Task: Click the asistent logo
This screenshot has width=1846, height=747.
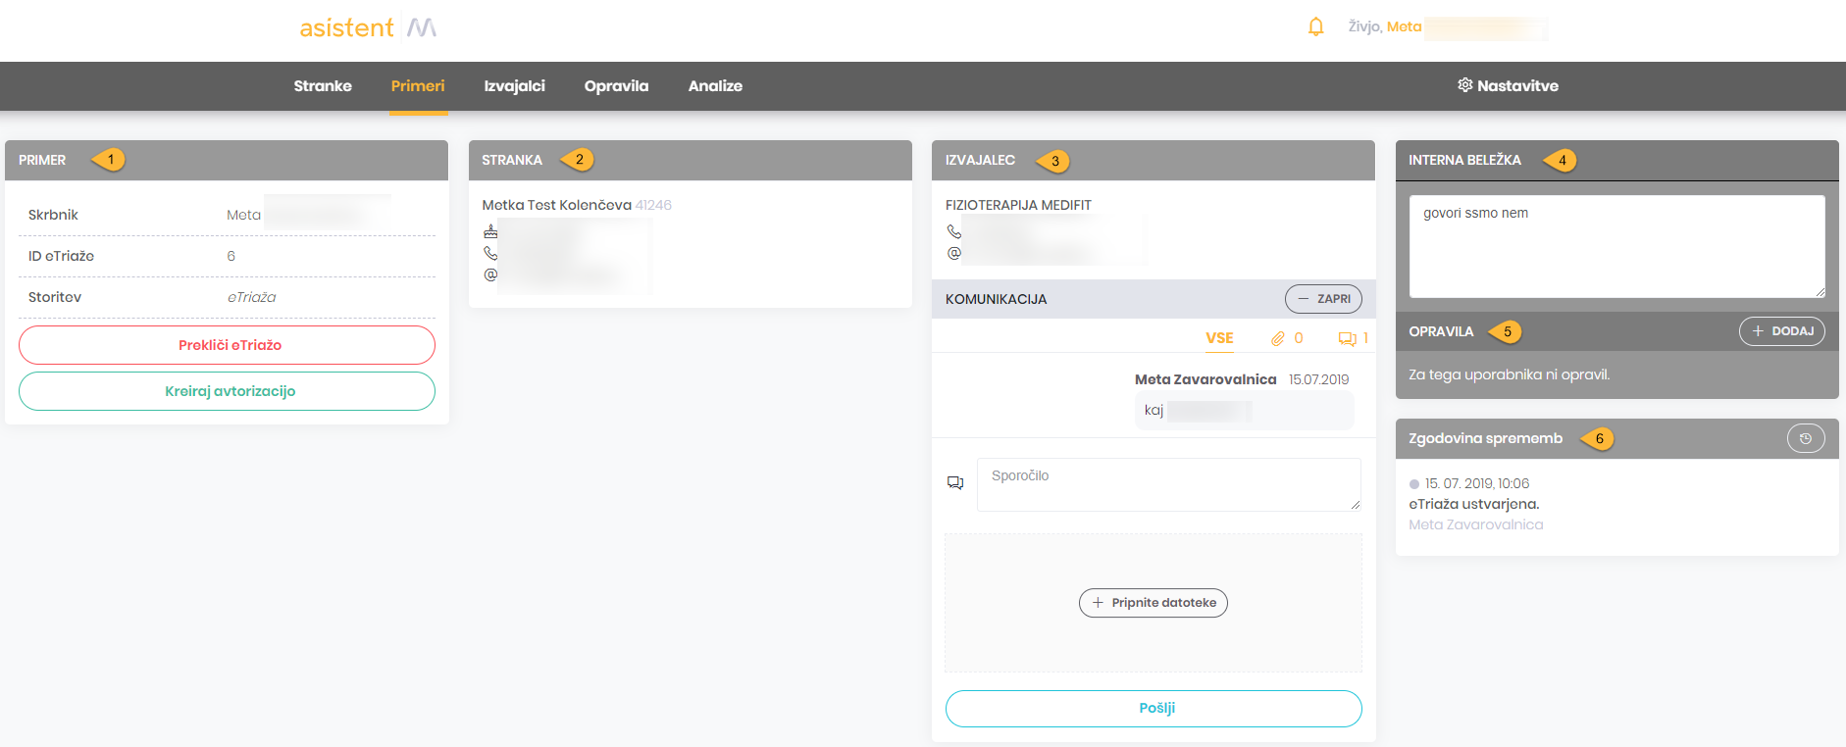Action: tap(368, 27)
